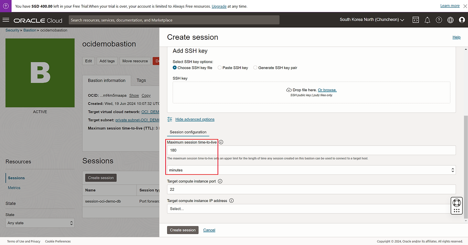Open the floating support lifebuoy widget
Viewport: 468px width, 245px height.
pos(456,203)
